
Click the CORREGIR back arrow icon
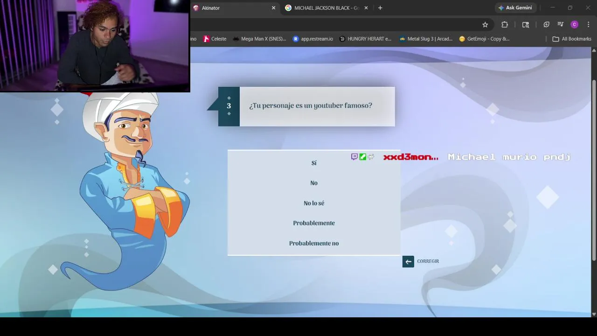pos(408,261)
